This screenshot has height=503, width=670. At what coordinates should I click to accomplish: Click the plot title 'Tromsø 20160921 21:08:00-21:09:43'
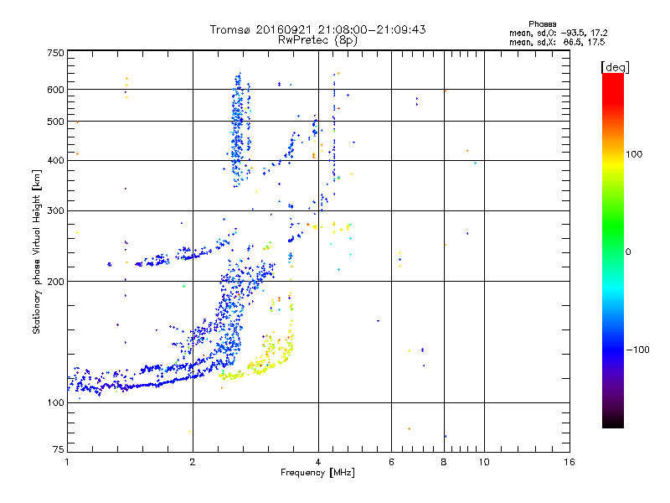(317, 29)
